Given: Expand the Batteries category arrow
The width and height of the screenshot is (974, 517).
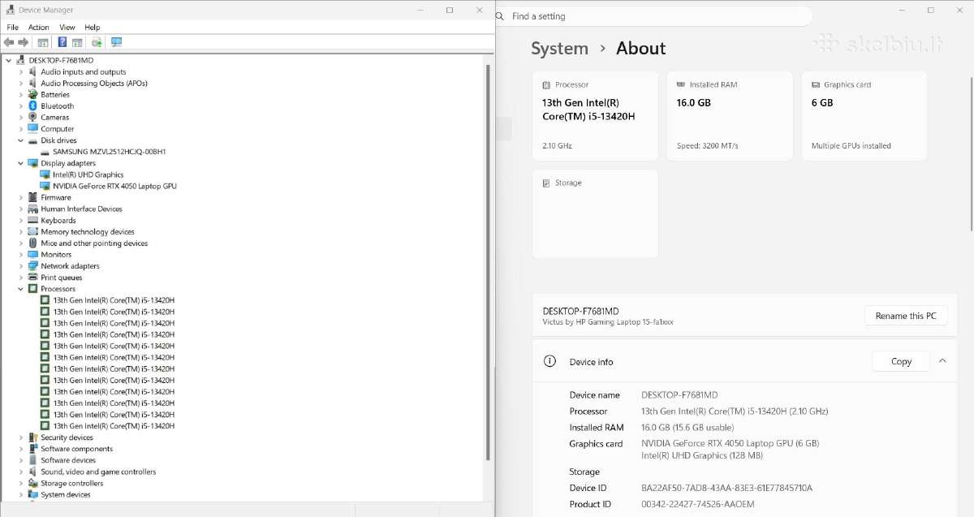Looking at the screenshot, I should (x=21, y=94).
